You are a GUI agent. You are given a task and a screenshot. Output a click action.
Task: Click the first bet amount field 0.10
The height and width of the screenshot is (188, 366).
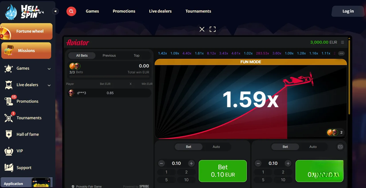pyautogui.click(x=176, y=164)
